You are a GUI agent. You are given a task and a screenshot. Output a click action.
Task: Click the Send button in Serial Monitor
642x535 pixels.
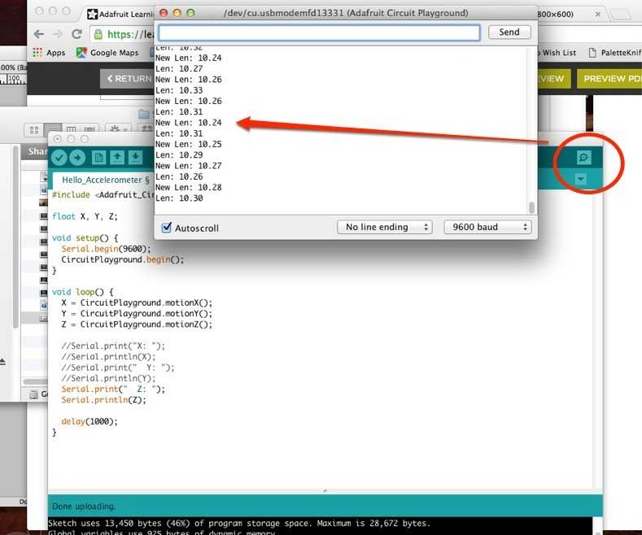point(509,32)
